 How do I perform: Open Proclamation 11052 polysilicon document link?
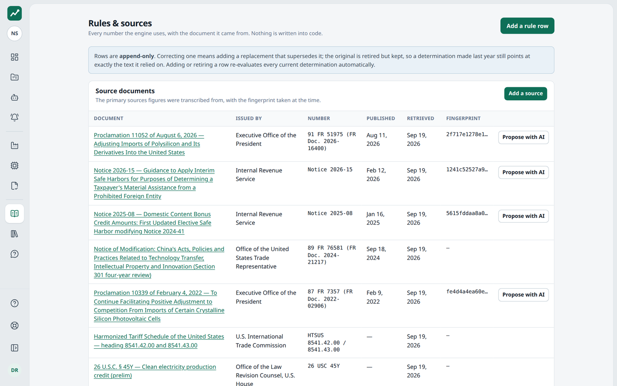(x=149, y=144)
